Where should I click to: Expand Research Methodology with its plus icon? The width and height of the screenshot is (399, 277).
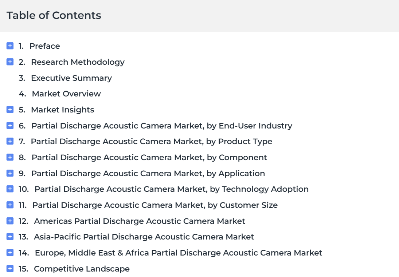[x=10, y=62]
